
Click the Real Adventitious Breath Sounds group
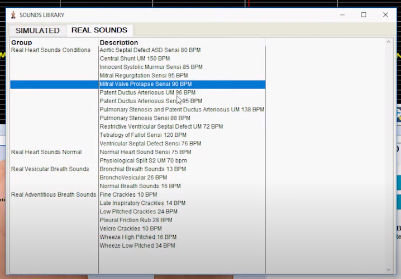pyautogui.click(x=54, y=194)
